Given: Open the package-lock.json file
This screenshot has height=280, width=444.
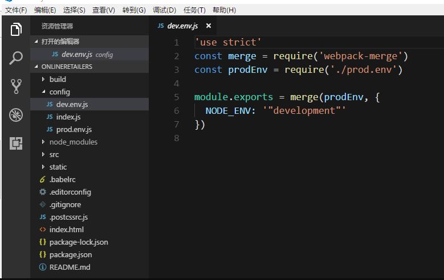Looking at the screenshot, I should click(89, 242).
